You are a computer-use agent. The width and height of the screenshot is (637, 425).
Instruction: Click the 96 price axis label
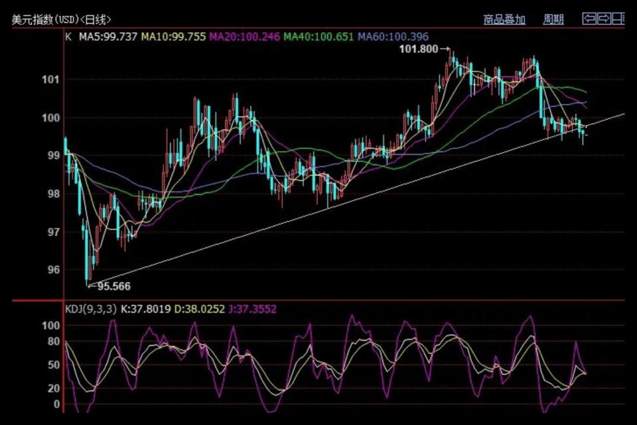pyautogui.click(x=54, y=270)
